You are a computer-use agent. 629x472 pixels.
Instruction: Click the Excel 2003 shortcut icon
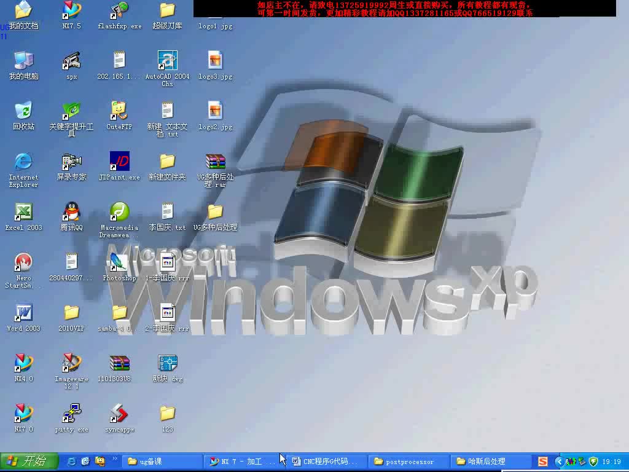coord(23,211)
